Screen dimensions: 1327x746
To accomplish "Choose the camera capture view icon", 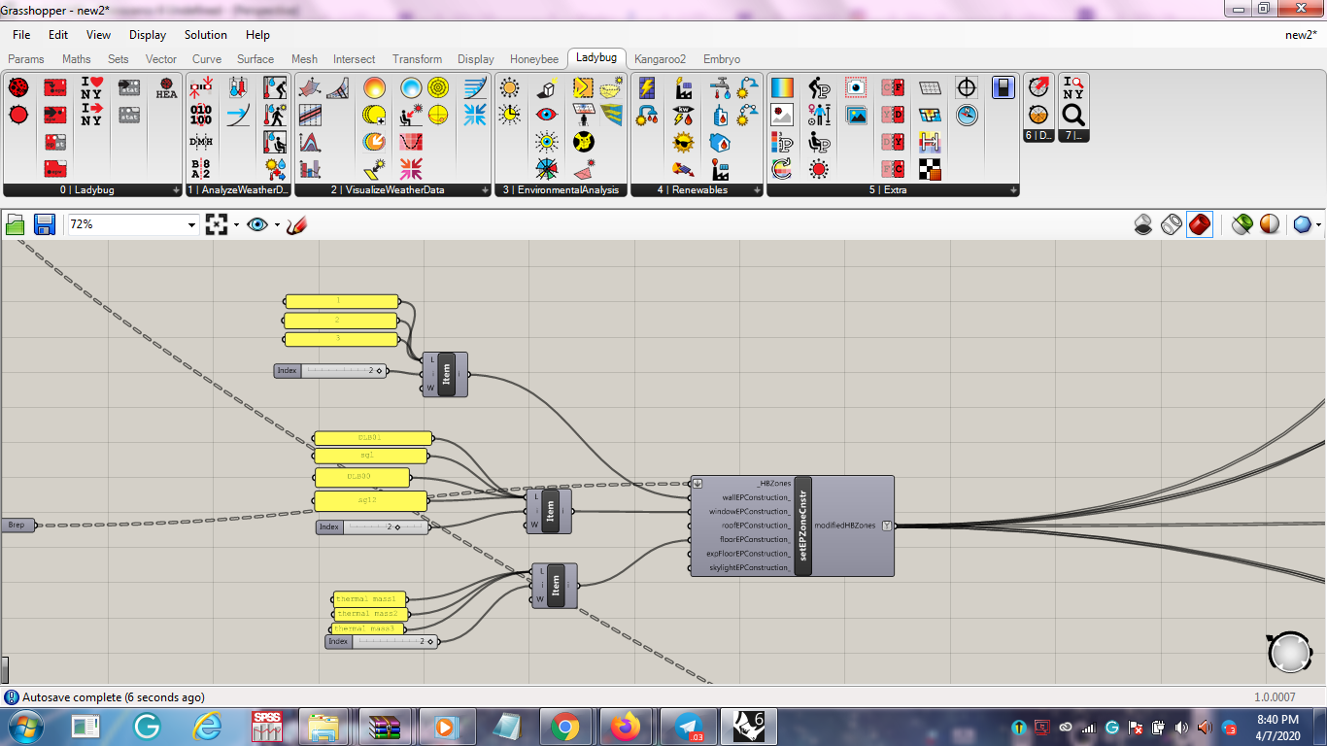I will pyautogui.click(x=856, y=88).
